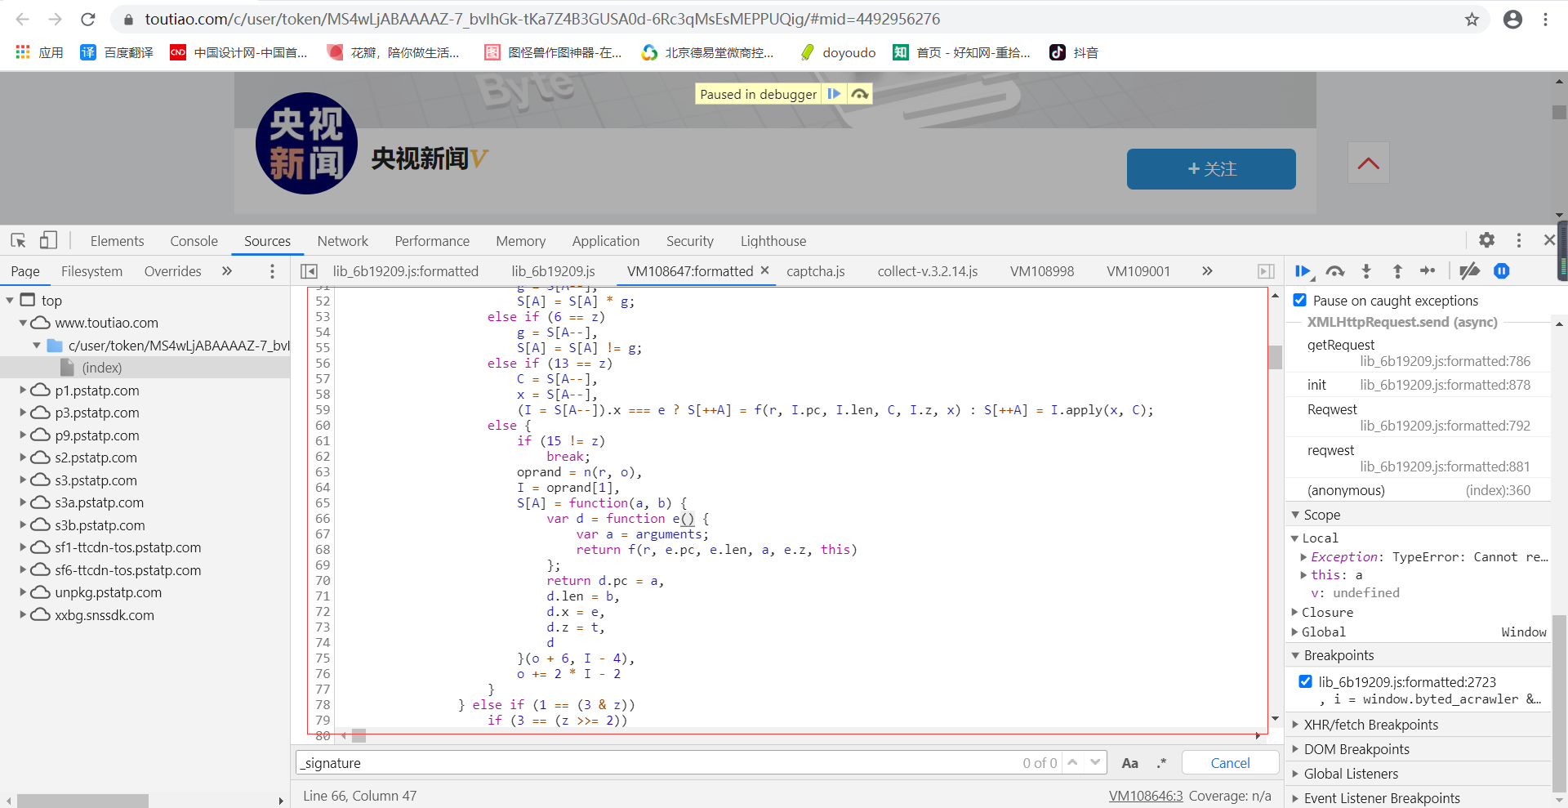1568x808 pixels.
Task: Collapse the www.toutiao.com tree node
Action: point(24,323)
